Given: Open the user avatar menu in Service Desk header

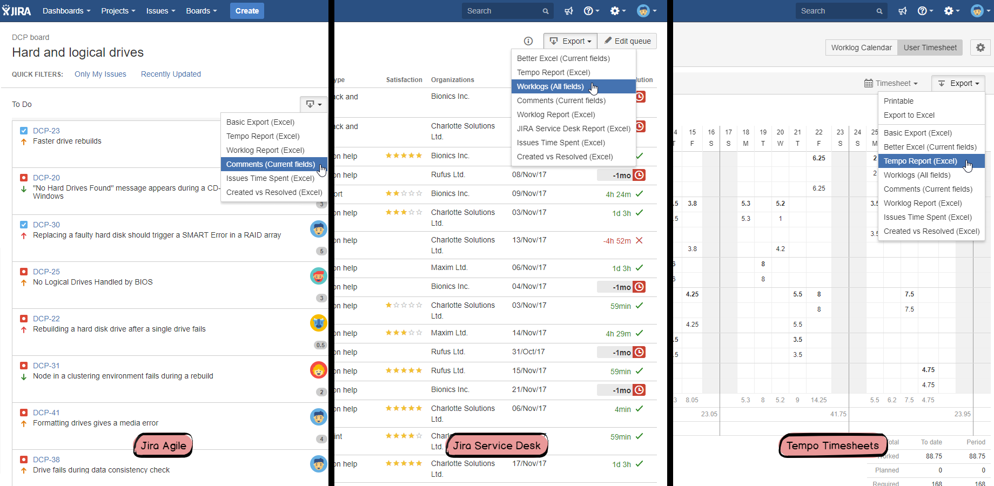Looking at the screenshot, I should tap(647, 11).
